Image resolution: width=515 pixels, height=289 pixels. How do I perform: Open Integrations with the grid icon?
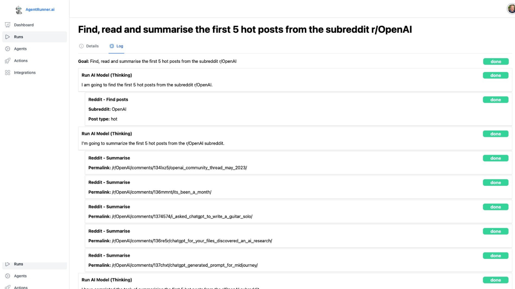(x=7, y=72)
